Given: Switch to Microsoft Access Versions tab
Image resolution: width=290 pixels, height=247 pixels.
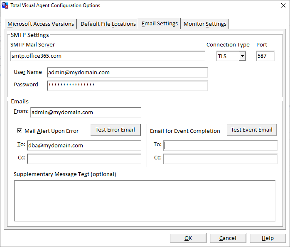Looking at the screenshot, I should tap(41, 24).
